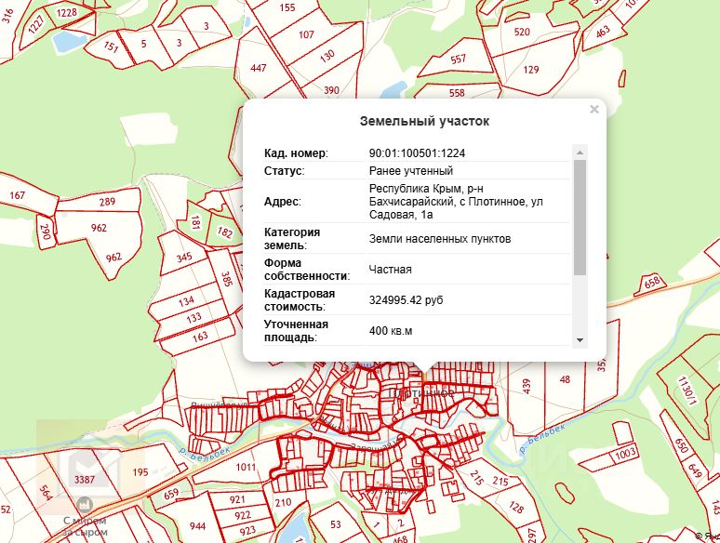Click the popup scrollbar thumb
720x543 pixels.
click(x=580, y=218)
